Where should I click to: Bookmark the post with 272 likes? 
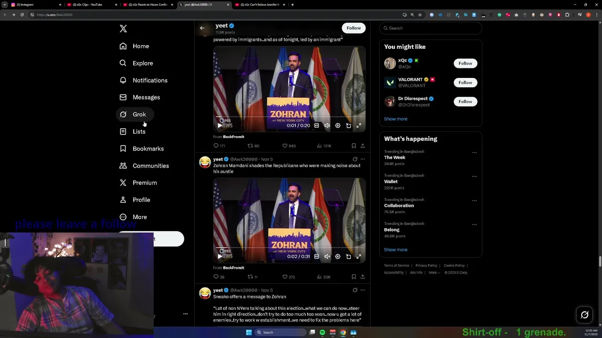pyautogui.click(x=354, y=277)
